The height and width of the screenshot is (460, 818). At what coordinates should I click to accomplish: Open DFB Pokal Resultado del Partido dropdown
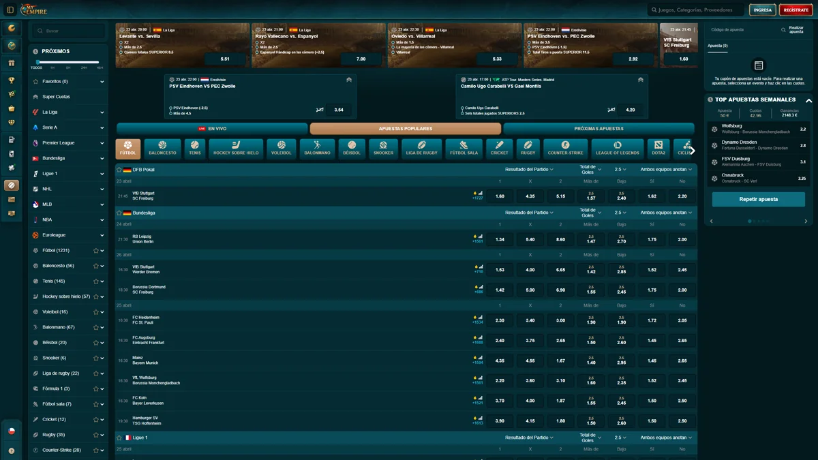[x=529, y=169]
